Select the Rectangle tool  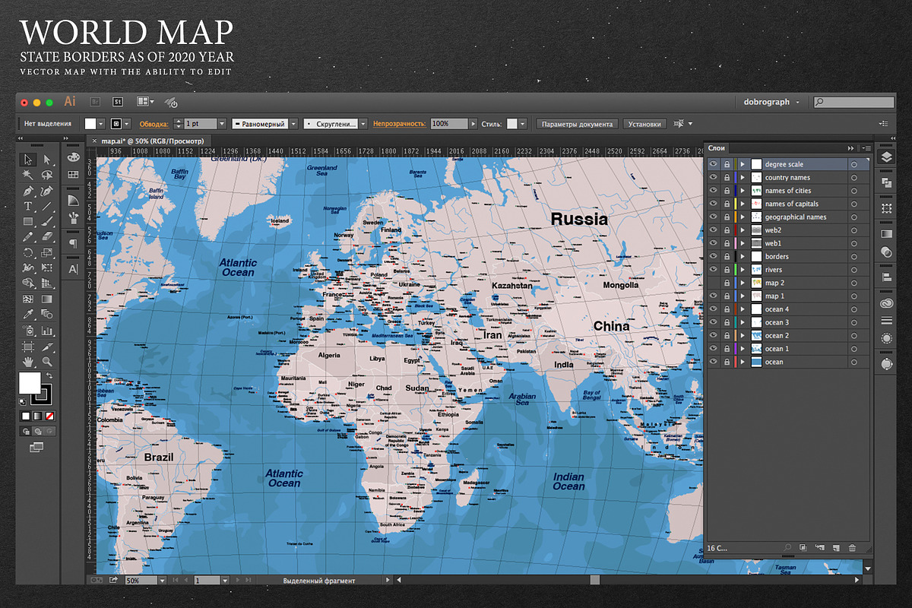point(27,221)
